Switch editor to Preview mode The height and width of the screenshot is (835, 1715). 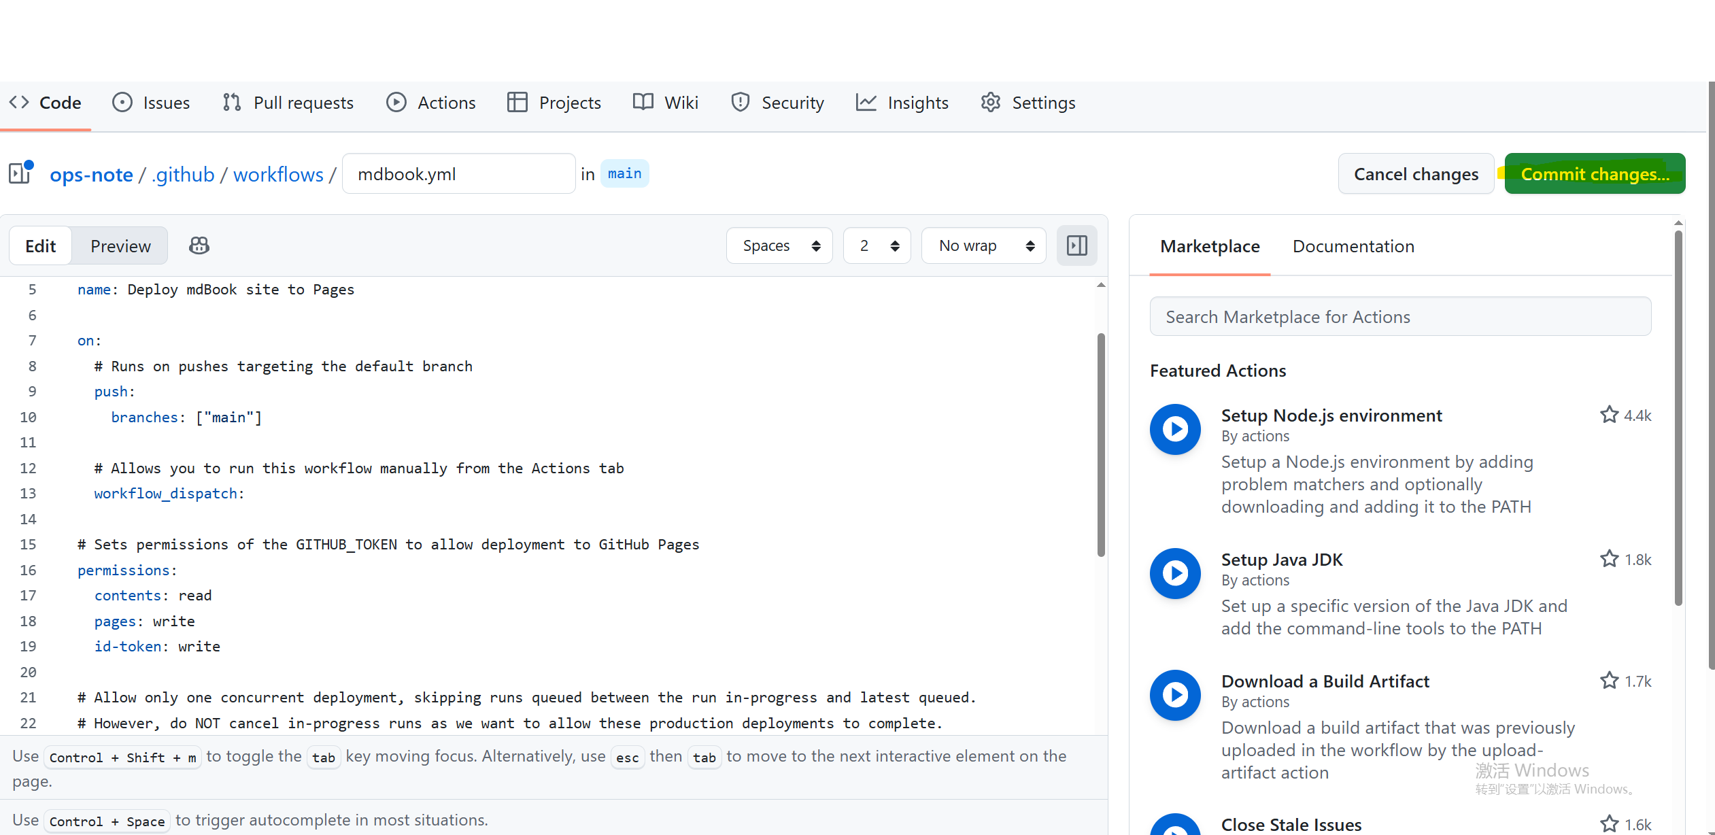pyautogui.click(x=120, y=246)
